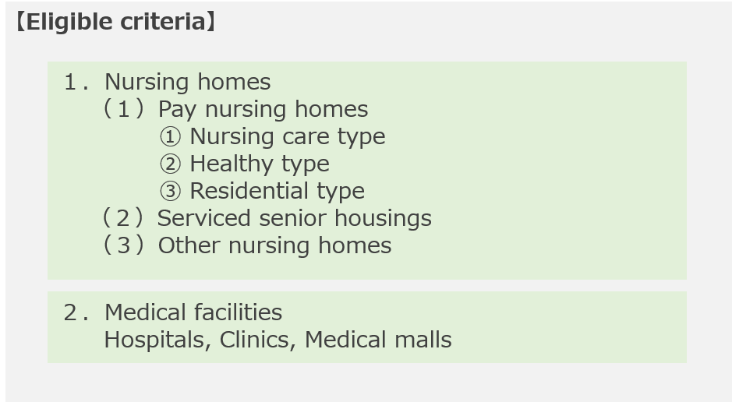732x402 pixels.
Task: Click the Eligible criteria heading
Action: 115,22
